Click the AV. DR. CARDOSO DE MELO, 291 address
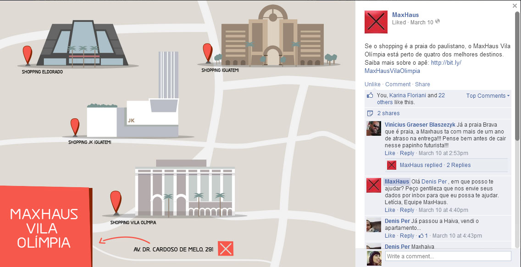 click(x=173, y=249)
